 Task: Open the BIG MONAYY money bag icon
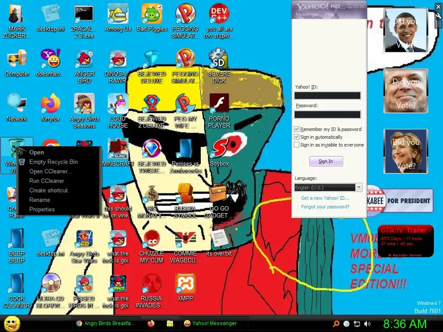coord(152,201)
